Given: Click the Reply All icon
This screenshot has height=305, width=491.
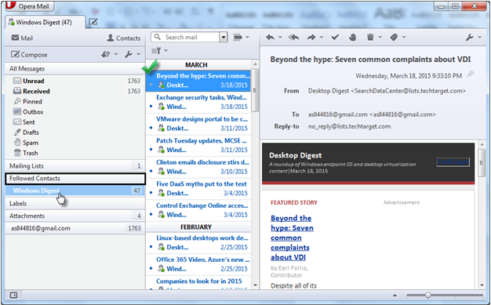Looking at the screenshot, I should click(293, 38).
